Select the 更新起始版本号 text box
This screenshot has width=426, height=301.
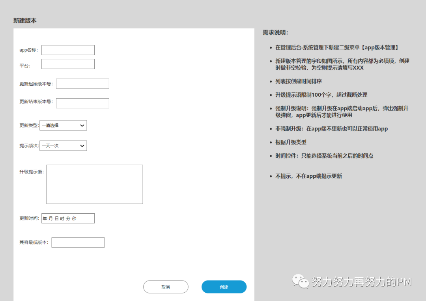82,83
